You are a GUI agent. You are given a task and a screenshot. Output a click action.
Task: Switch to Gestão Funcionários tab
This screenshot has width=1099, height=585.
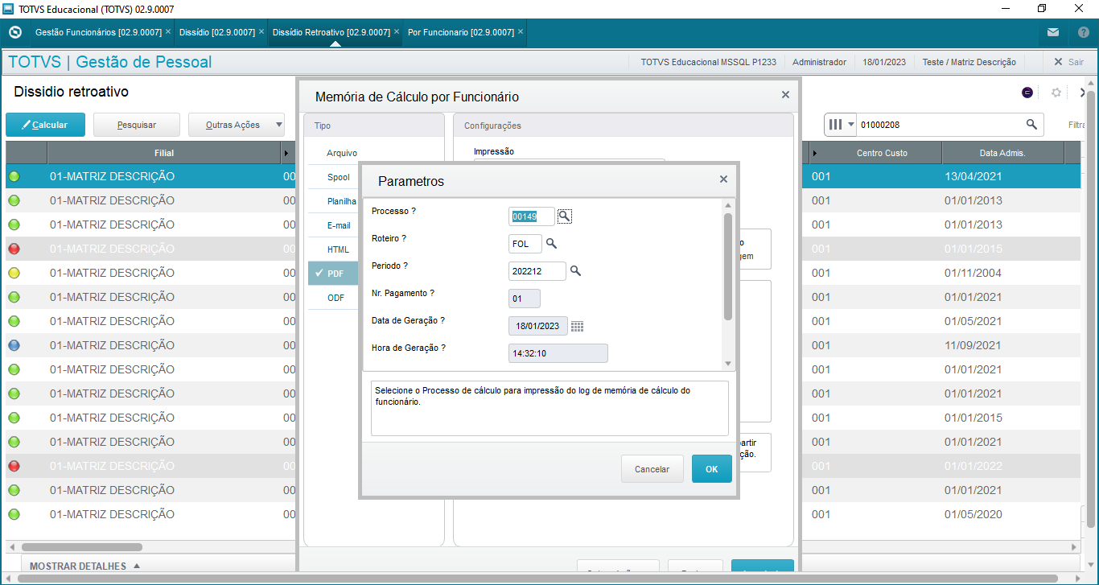(97, 32)
